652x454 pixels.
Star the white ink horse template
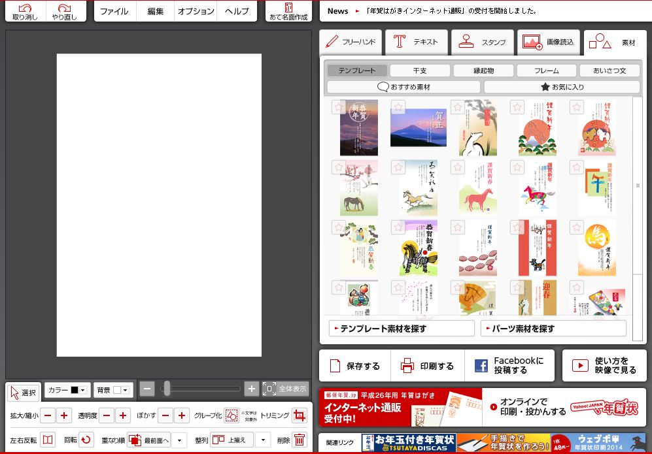(x=457, y=107)
